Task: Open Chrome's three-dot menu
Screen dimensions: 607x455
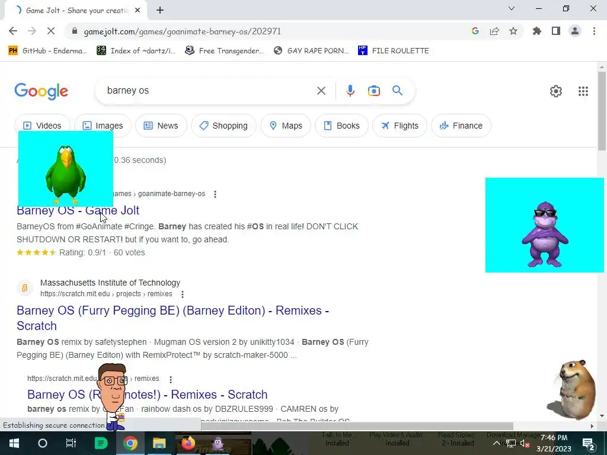Action: pyautogui.click(x=594, y=31)
